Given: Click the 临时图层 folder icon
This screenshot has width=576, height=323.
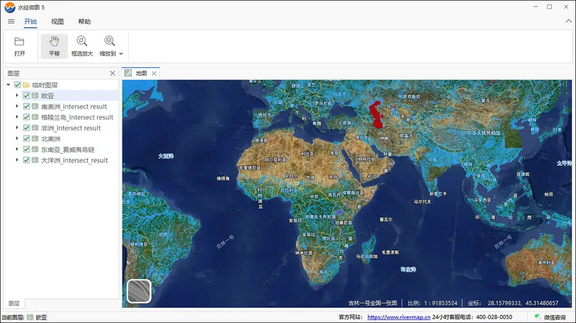Looking at the screenshot, I should 26,85.
